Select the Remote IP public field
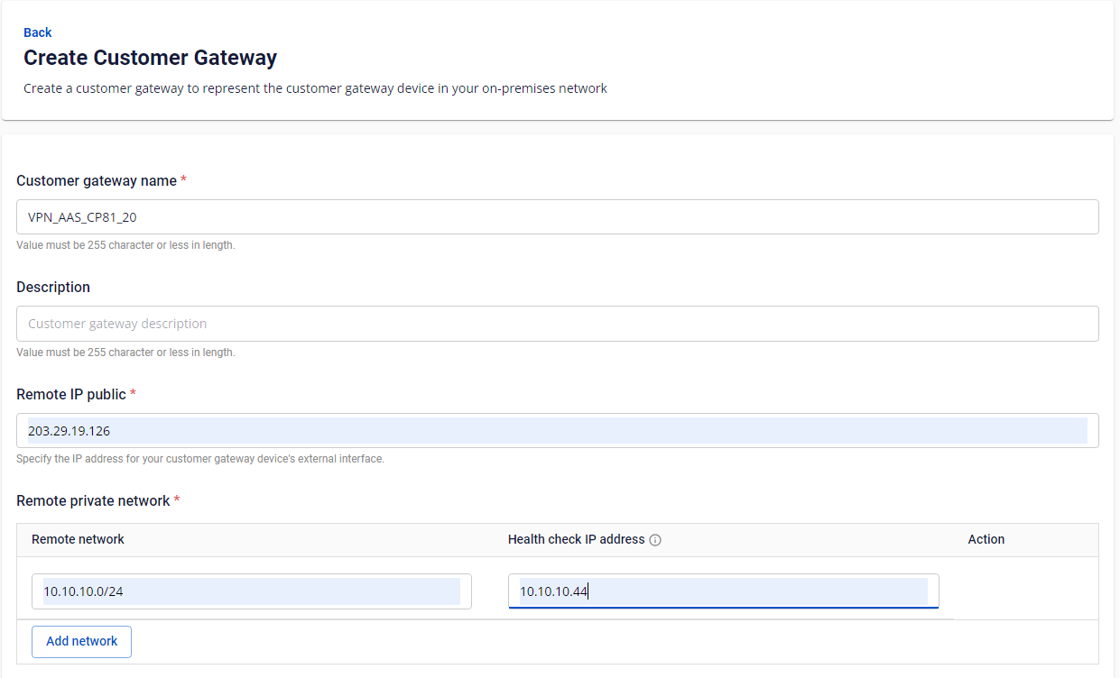The width and height of the screenshot is (1120, 678). pos(558,431)
